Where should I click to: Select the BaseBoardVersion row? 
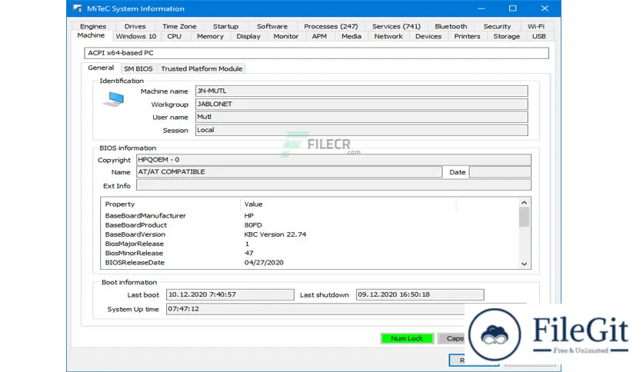coord(310,234)
